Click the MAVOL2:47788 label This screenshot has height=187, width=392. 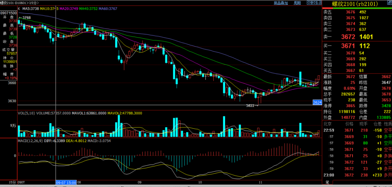(125, 113)
